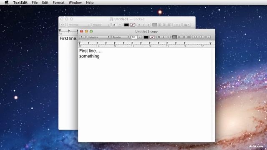Toggle italic in Untitled1 copy toolbar
This screenshot has width=267, height=150.
[x=164, y=37]
